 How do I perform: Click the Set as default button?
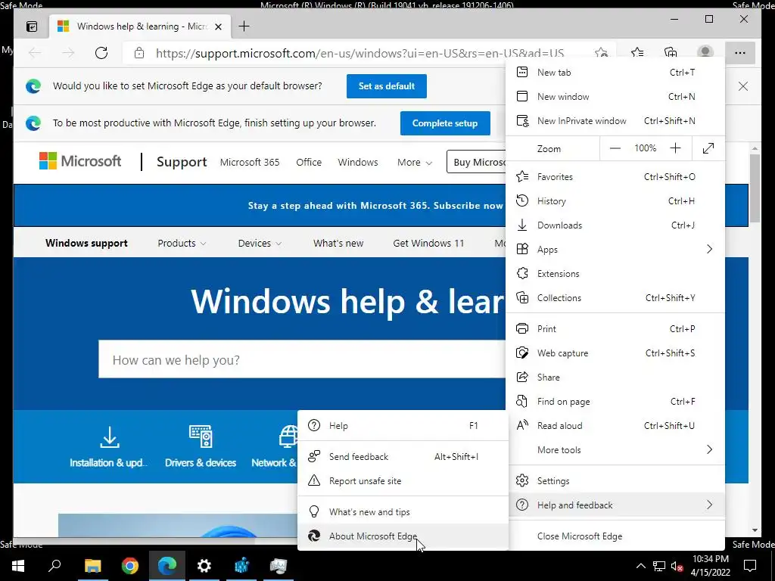387,86
